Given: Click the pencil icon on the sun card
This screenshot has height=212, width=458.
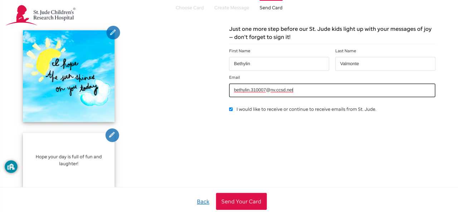Looking at the screenshot, I should [x=113, y=33].
